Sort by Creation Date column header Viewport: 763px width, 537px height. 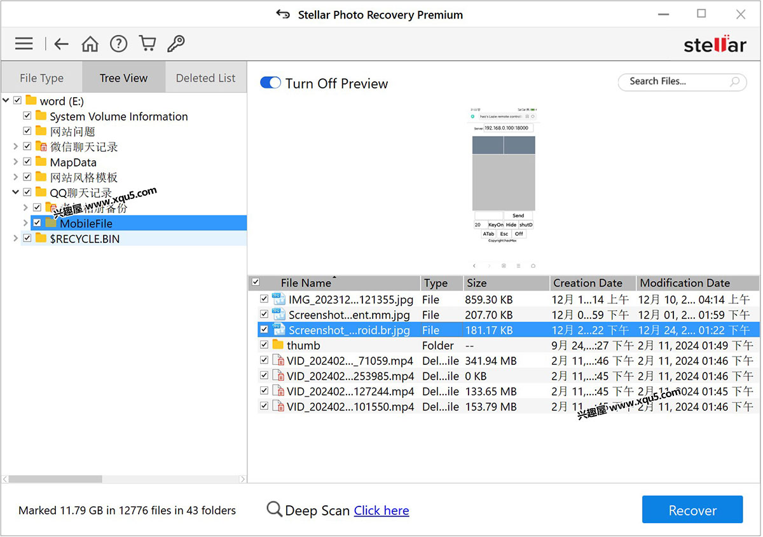593,283
